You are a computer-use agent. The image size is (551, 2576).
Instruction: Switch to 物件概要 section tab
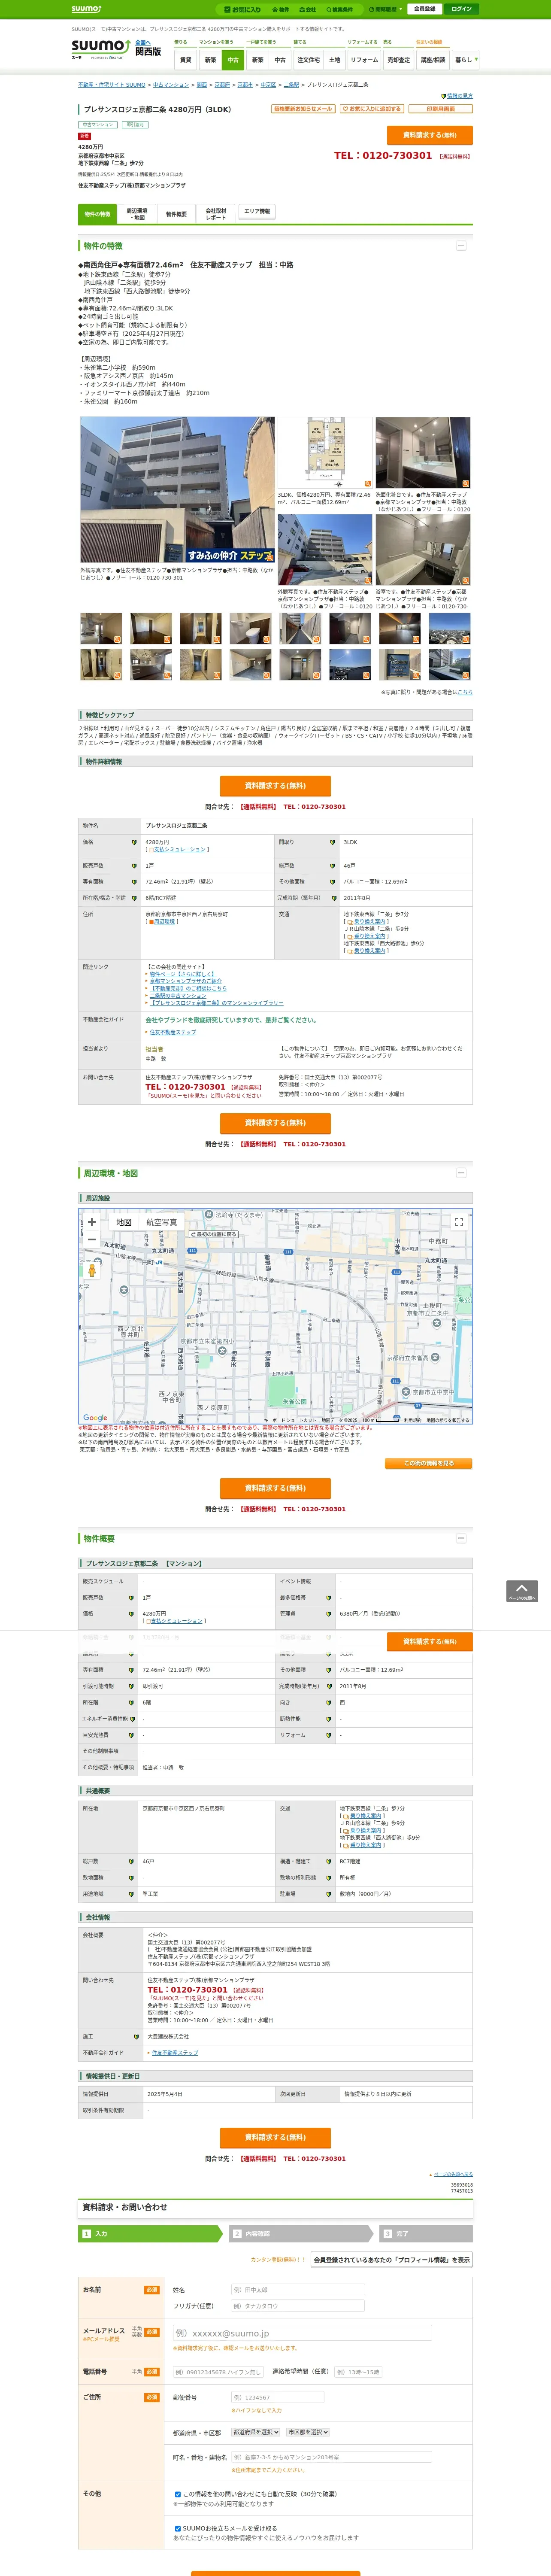(176, 214)
